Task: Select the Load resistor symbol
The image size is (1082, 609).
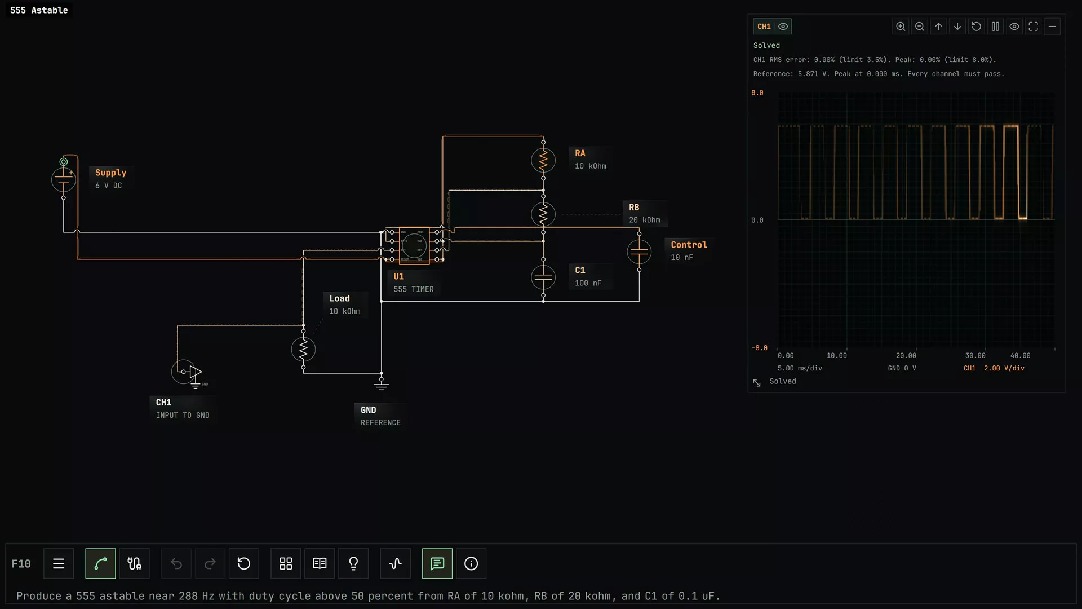Action: (303, 350)
